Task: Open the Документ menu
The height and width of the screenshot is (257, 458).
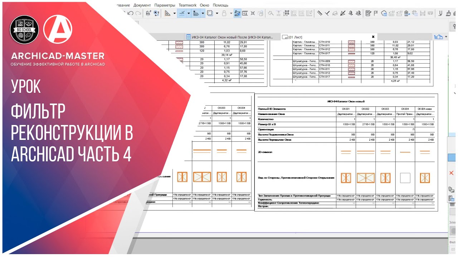Action: 142,5
